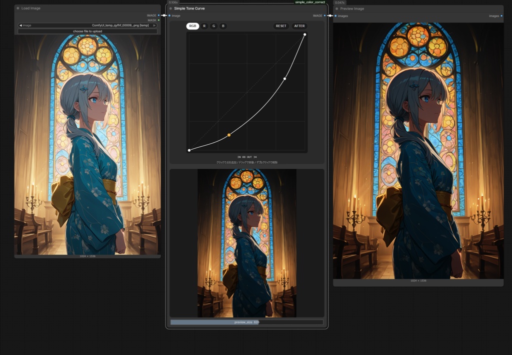
Task: Click the Simple Tone Curve node title
Action: coord(189,9)
